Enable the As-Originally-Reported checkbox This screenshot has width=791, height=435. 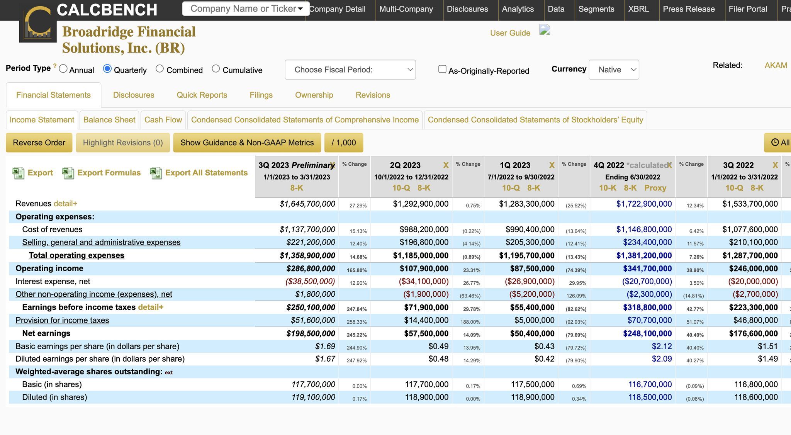click(442, 69)
